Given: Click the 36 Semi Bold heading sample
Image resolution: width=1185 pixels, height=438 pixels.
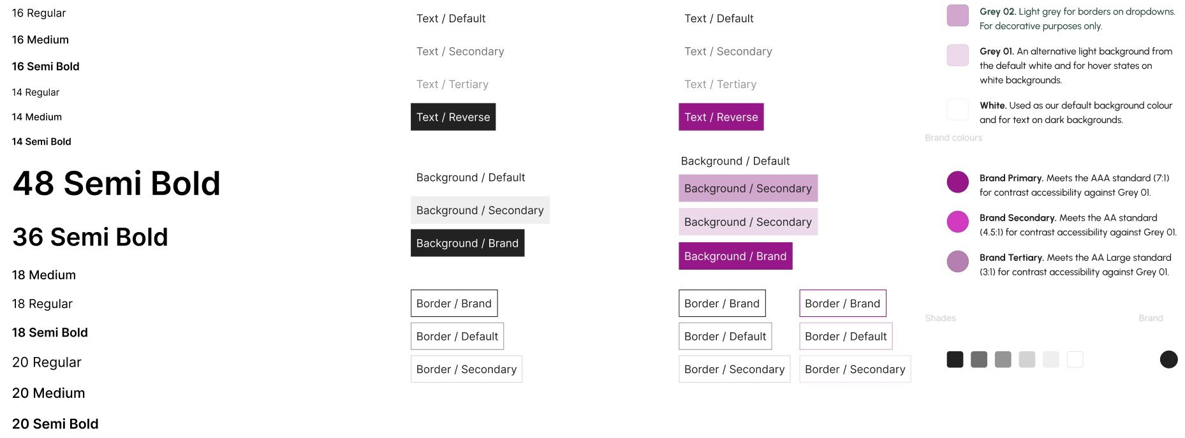Looking at the screenshot, I should 90,237.
